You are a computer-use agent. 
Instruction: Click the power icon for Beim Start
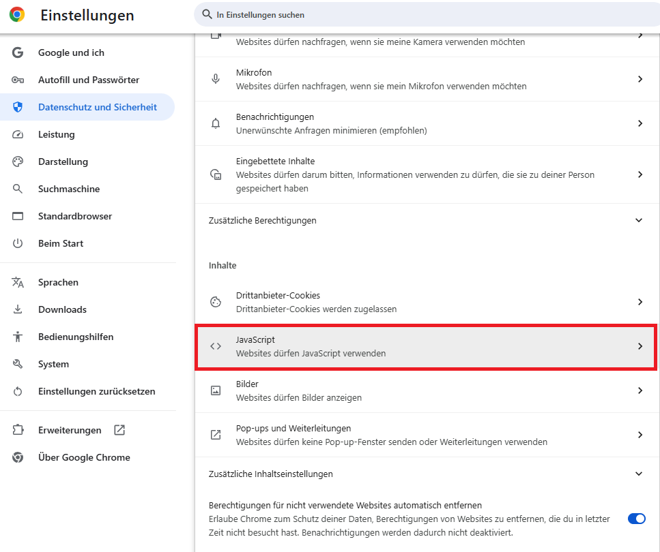tap(18, 243)
